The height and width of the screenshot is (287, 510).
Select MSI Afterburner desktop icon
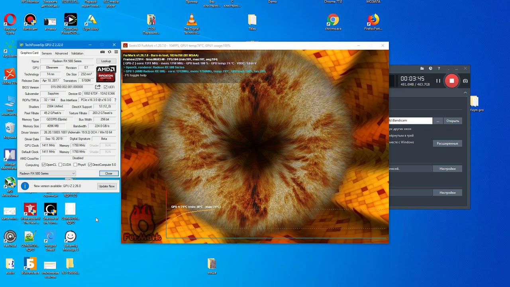pyautogui.click(x=10, y=187)
